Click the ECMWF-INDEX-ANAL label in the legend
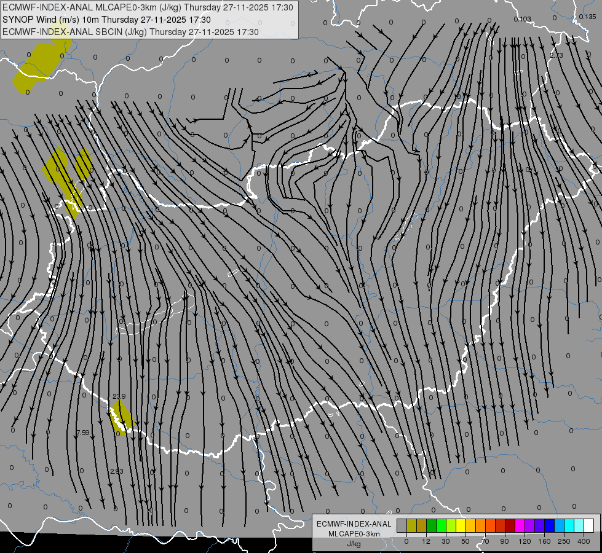This screenshot has width=602, height=553. tap(354, 524)
